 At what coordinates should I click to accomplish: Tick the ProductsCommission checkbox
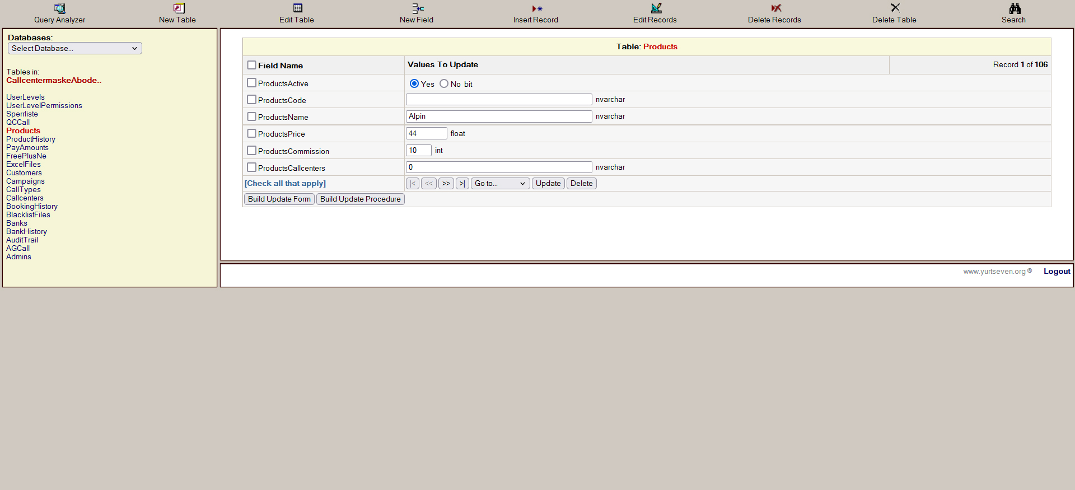[251, 151]
